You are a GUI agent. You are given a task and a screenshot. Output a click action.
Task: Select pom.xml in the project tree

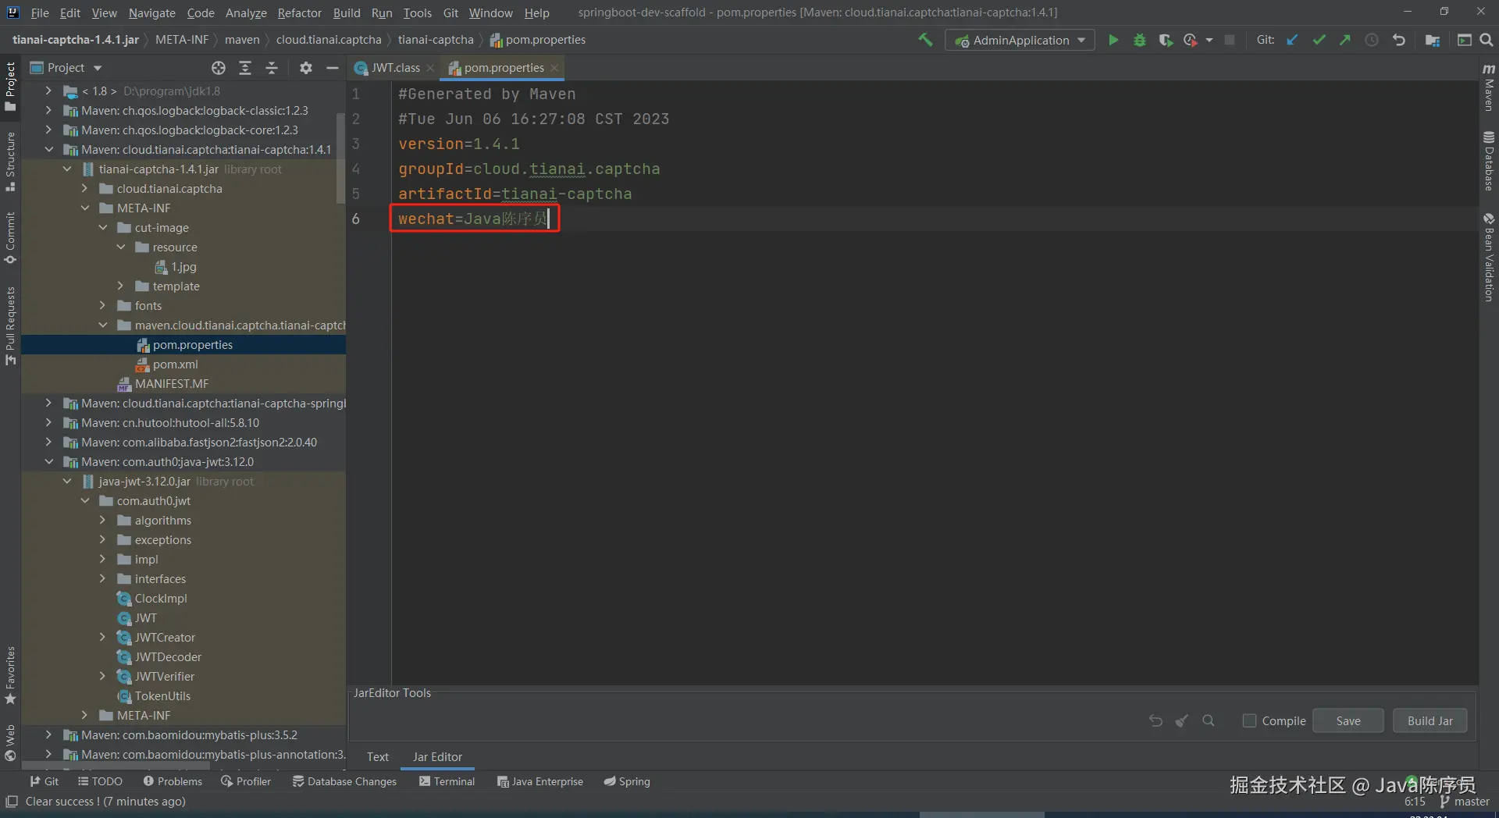pos(175,365)
